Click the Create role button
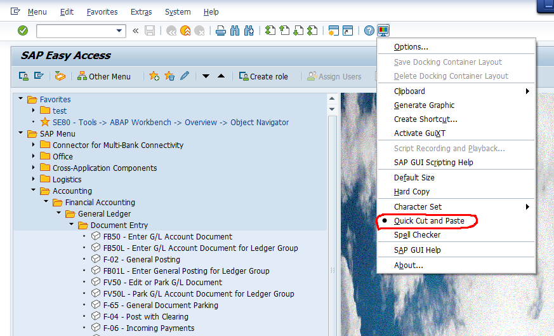 coord(263,76)
